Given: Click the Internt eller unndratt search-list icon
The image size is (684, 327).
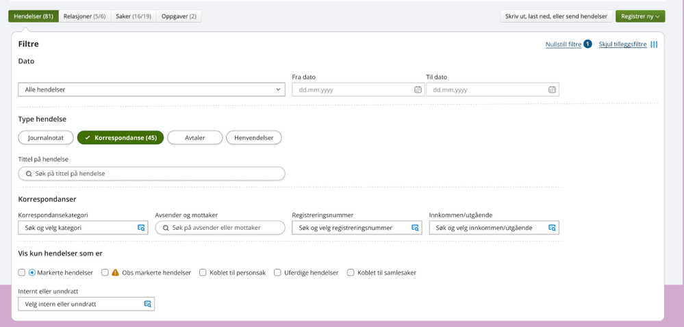Looking at the screenshot, I should (147, 304).
